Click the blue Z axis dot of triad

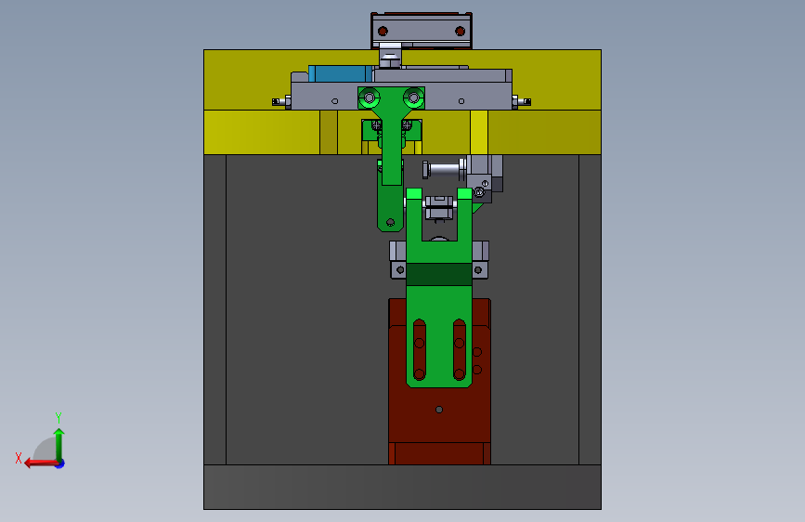[x=60, y=463]
